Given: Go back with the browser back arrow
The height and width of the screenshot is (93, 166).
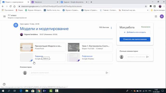Looking at the screenshot, I should pyautogui.click(x=3, y=6).
